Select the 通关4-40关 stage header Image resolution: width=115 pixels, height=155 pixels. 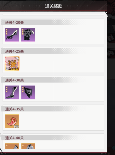[x=14, y=138]
